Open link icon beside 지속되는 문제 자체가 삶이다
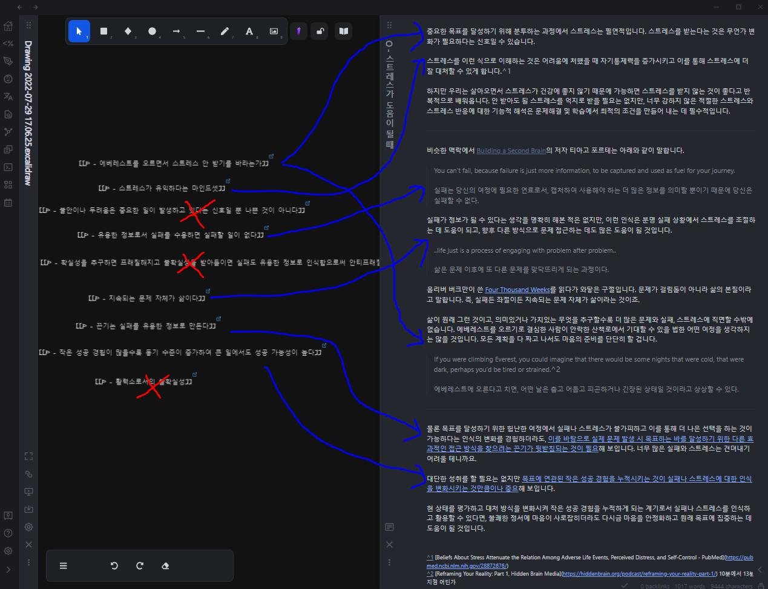 pos(208,291)
